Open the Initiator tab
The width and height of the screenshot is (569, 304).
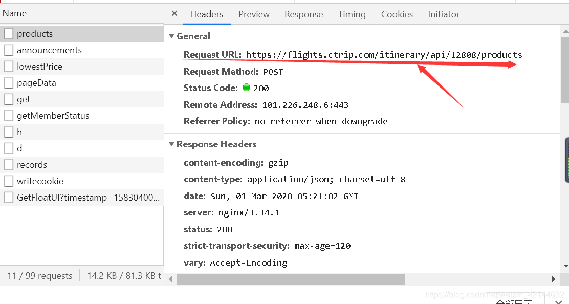[444, 14]
